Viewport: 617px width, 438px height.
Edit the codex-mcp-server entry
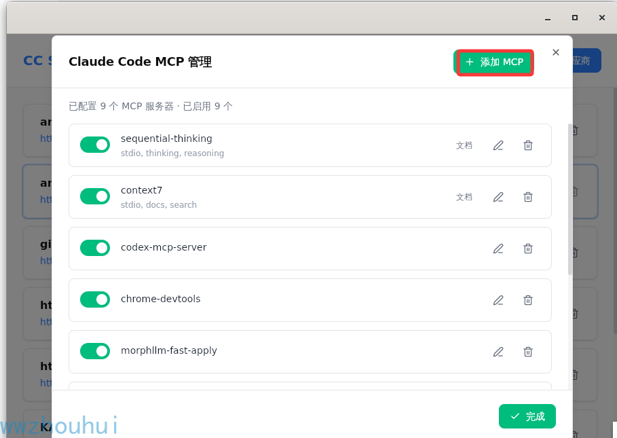(x=498, y=249)
